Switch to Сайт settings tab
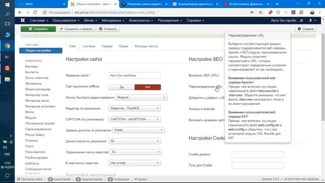Viewport: 325px width, 183px height. (72, 46)
